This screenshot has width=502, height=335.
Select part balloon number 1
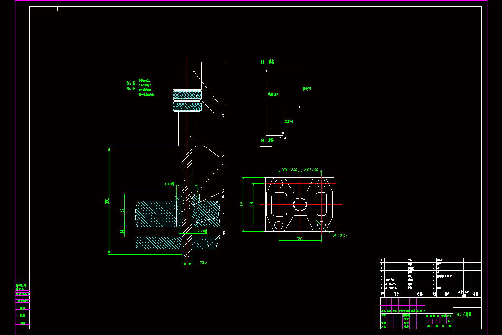223,102
